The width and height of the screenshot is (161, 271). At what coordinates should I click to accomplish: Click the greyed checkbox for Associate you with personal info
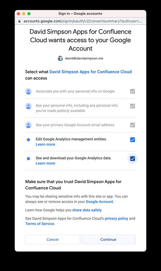pos(132,91)
